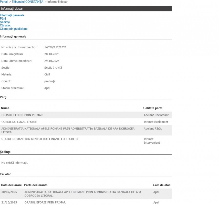Click the Nu există informații message
The width and height of the screenshot is (219, 205).
tap(15, 163)
